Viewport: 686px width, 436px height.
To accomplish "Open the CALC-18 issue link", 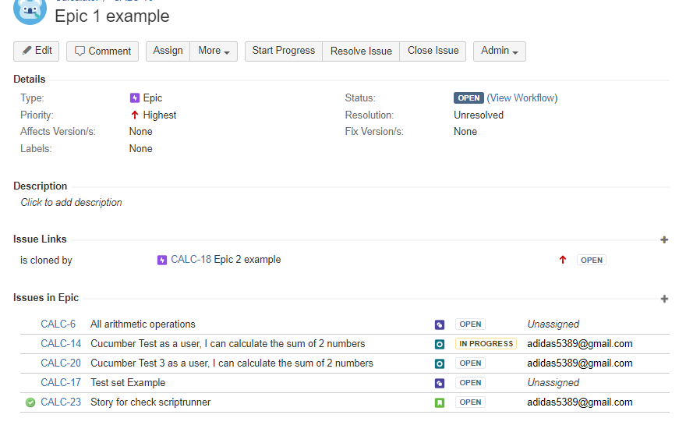I will tap(191, 260).
